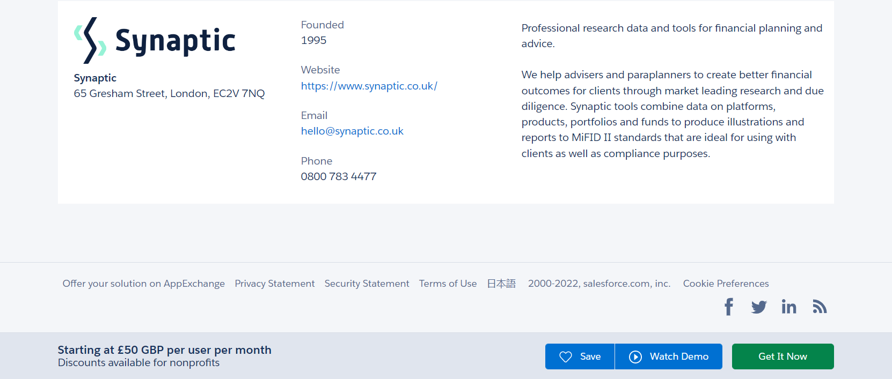Click the phone number 0800 783 4477
The height and width of the screenshot is (379, 892).
[339, 176]
